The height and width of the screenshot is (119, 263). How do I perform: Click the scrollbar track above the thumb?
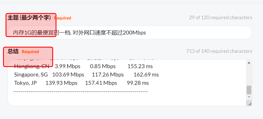click(x=249, y=75)
